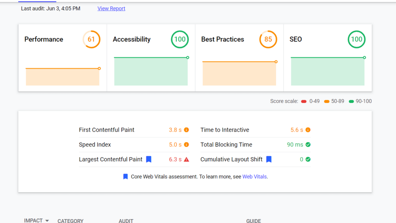The image size is (396, 223).
Task: Click the Last audit timestamp text
Action: point(51,9)
